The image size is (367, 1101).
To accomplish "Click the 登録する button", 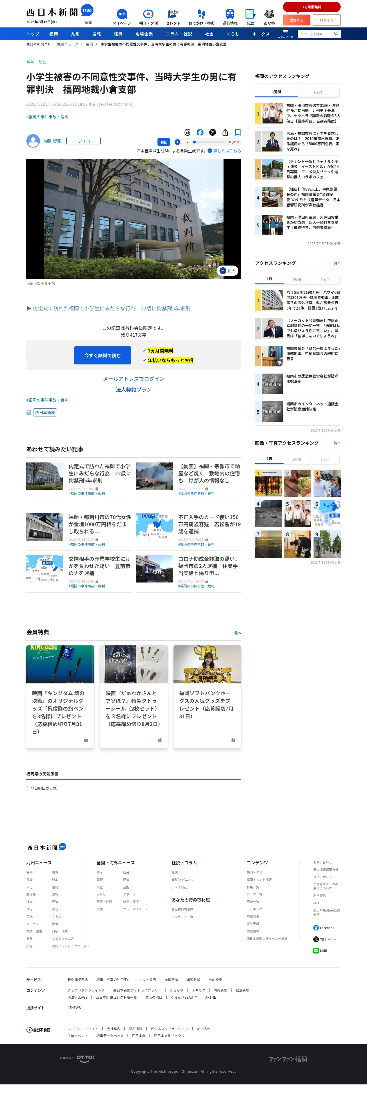I will (296, 20).
